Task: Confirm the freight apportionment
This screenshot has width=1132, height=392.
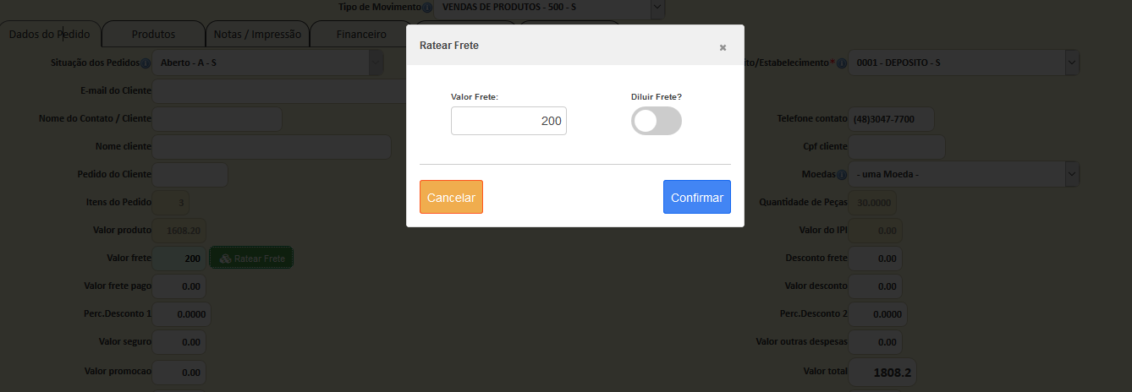Action: [697, 197]
